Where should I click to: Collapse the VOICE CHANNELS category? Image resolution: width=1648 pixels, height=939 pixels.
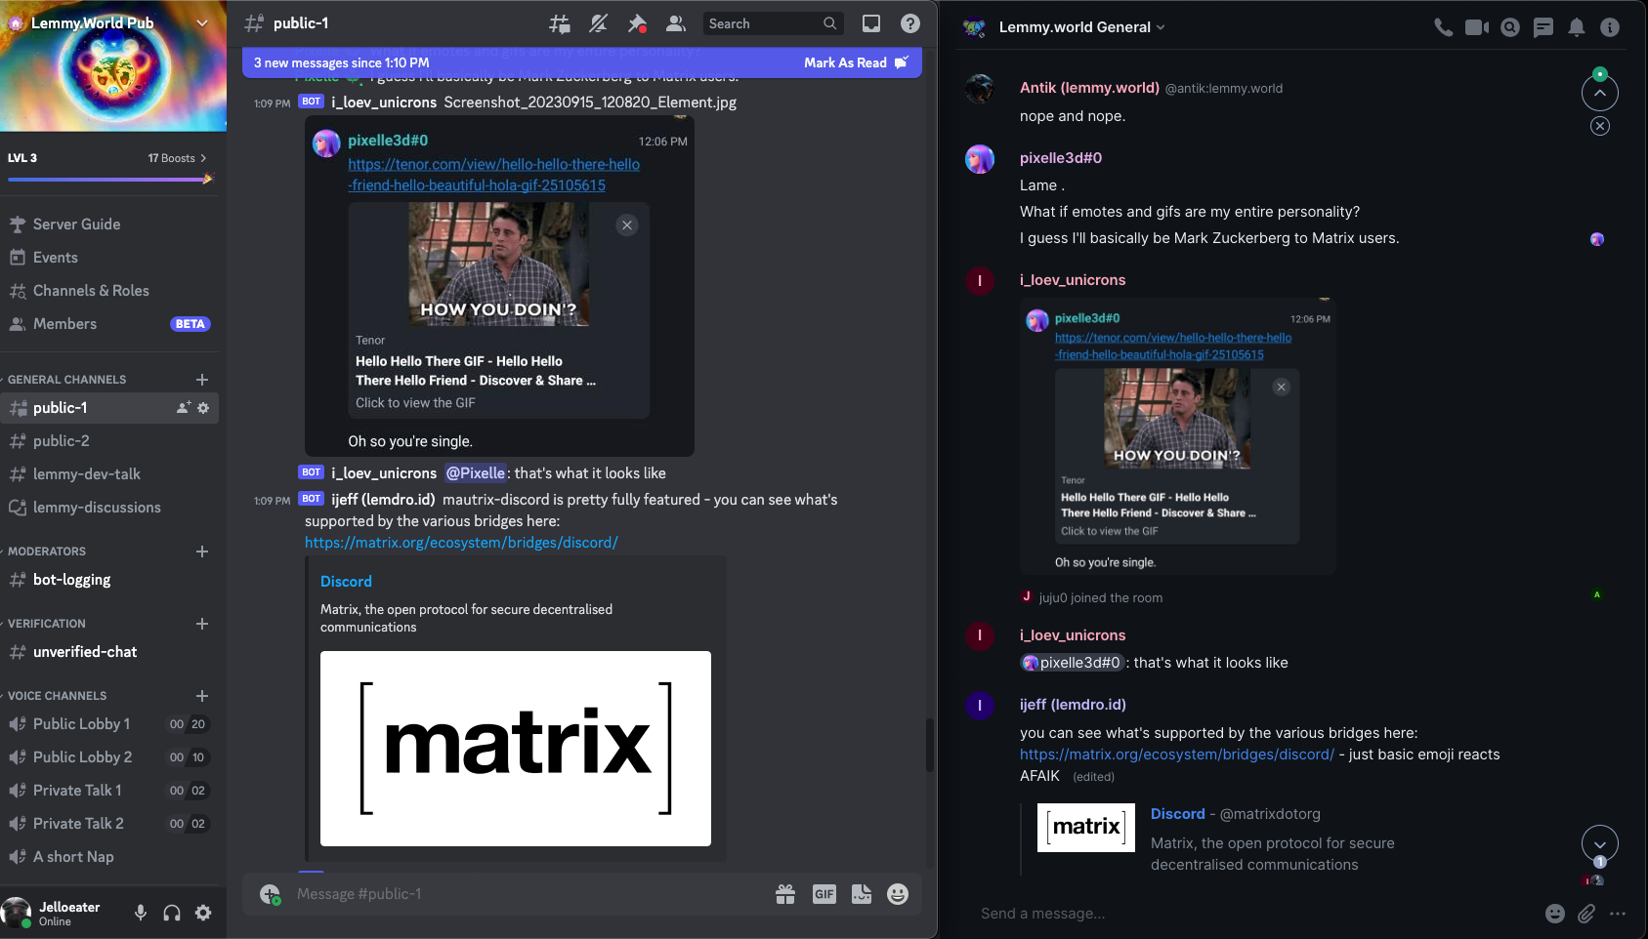pos(57,696)
